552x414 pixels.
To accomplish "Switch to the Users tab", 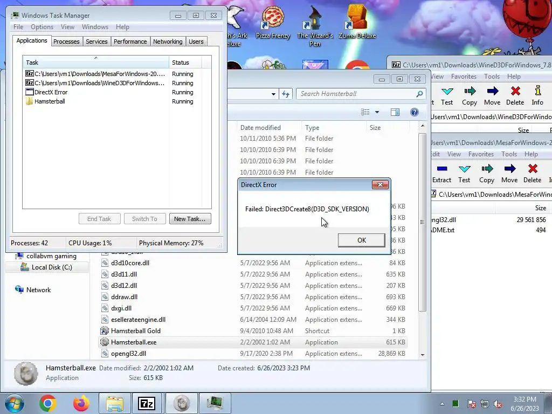I will click(x=196, y=42).
